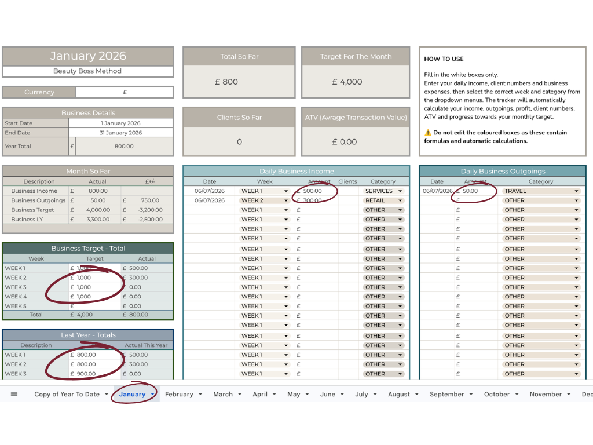Screen dimensions: 593x445
Task: Go to the November sheet tab
Action: point(546,394)
